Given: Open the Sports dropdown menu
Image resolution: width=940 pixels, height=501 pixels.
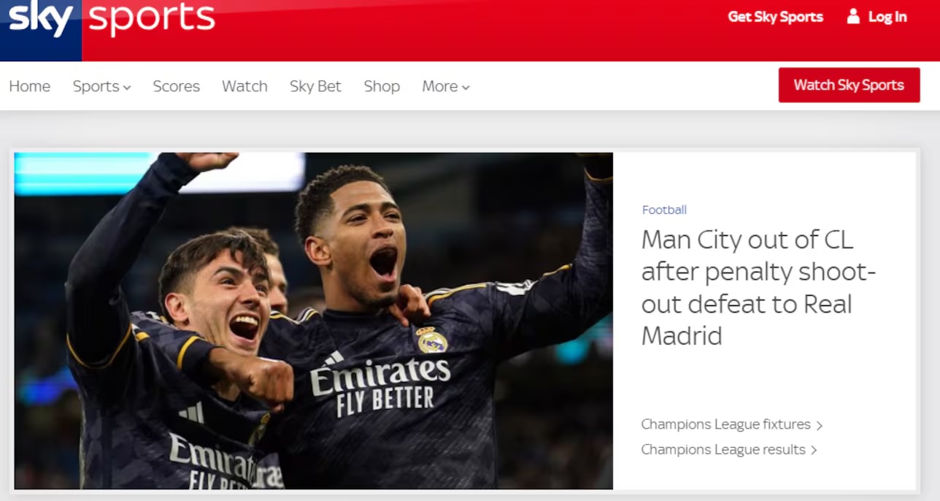Looking at the screenshot, I should [101, 86].
